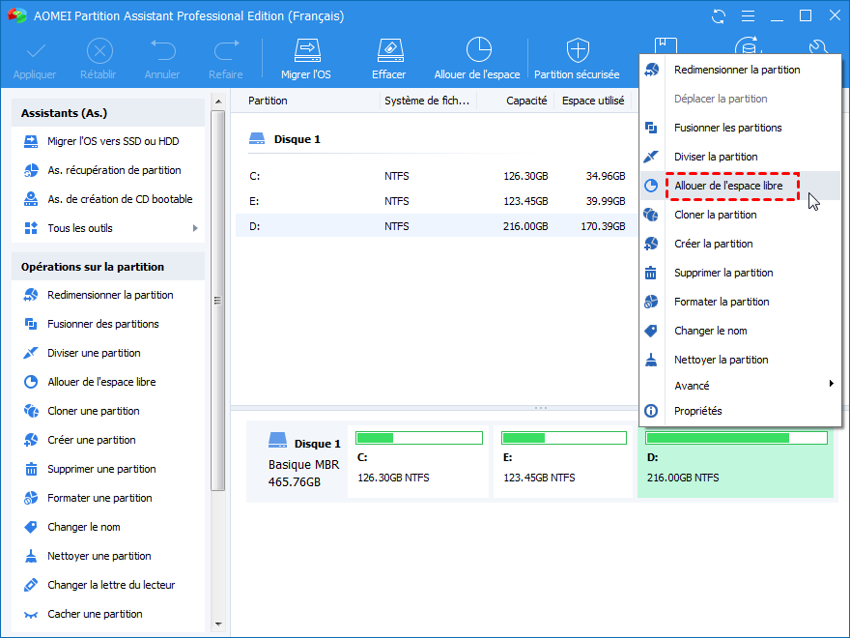
Task: Choose Supprimer la partition in context menu
Action: 740,273
